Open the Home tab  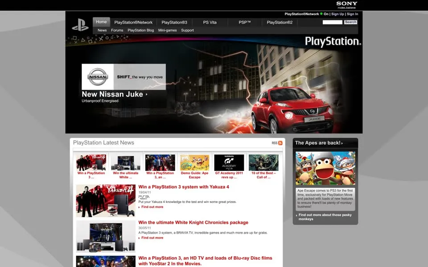tap(101, 22)
